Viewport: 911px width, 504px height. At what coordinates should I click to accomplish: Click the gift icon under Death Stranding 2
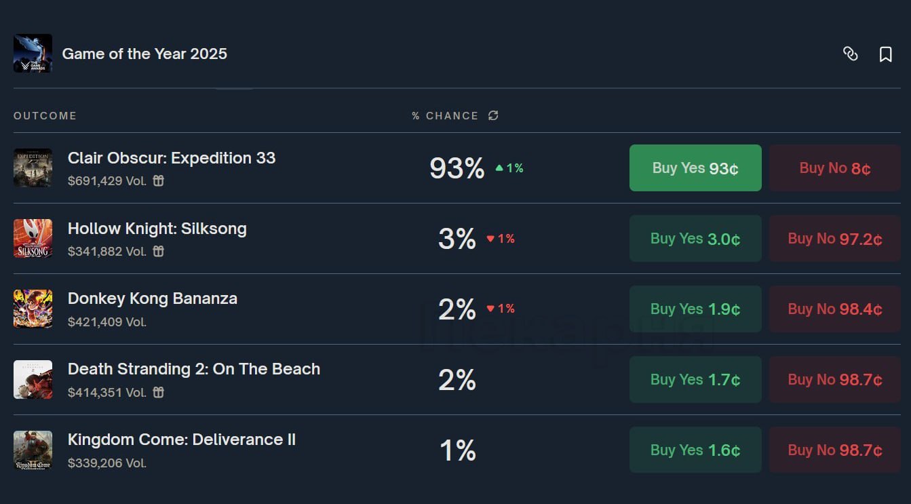[159, 393]
